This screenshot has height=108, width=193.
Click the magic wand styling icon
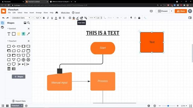point(86,18)
